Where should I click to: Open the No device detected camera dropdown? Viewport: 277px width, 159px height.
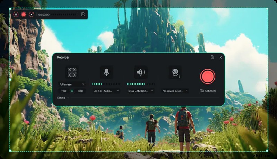[175, 91]
